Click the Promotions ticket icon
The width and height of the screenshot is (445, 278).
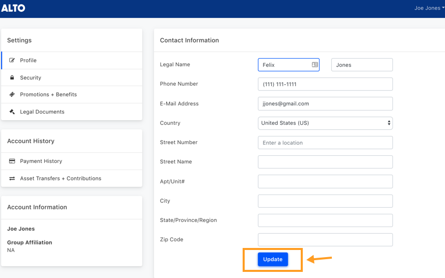[x=12, y=94]
